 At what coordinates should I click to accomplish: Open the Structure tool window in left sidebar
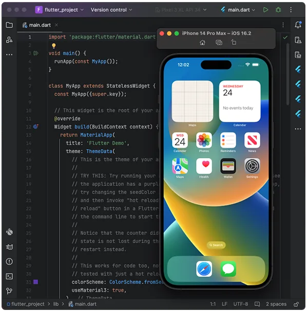click(x=9, y=40)
